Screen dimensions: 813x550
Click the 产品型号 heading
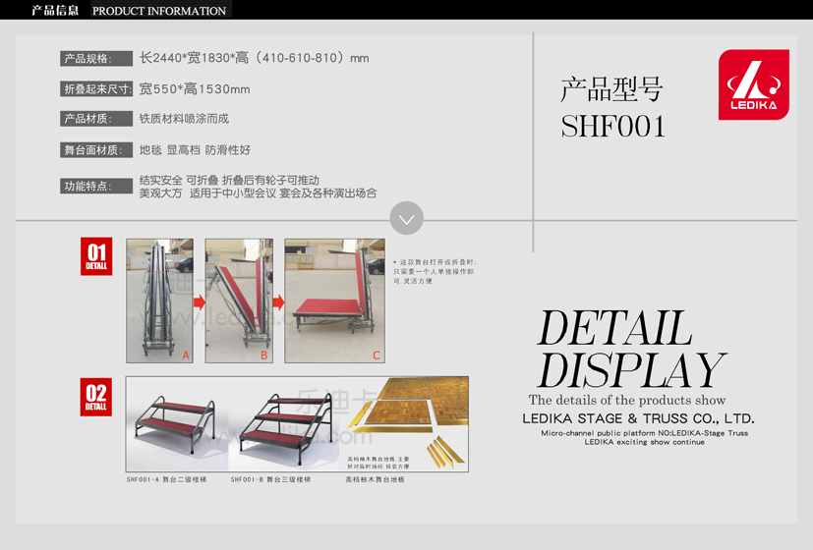click(611, 89)
